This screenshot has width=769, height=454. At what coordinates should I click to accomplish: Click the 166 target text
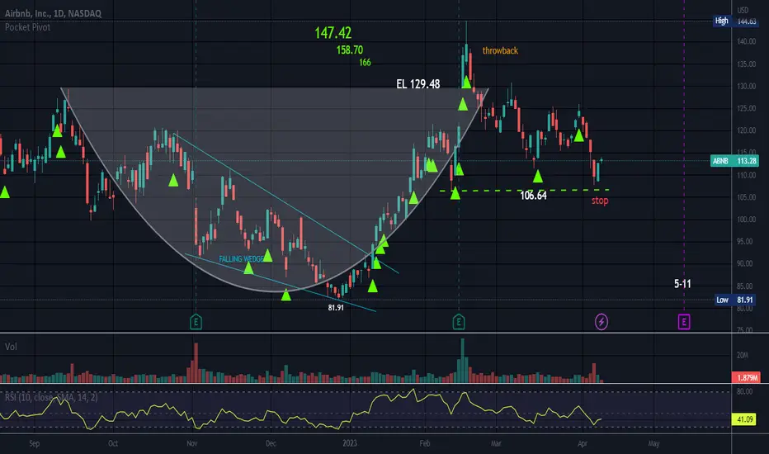[365, 63]
